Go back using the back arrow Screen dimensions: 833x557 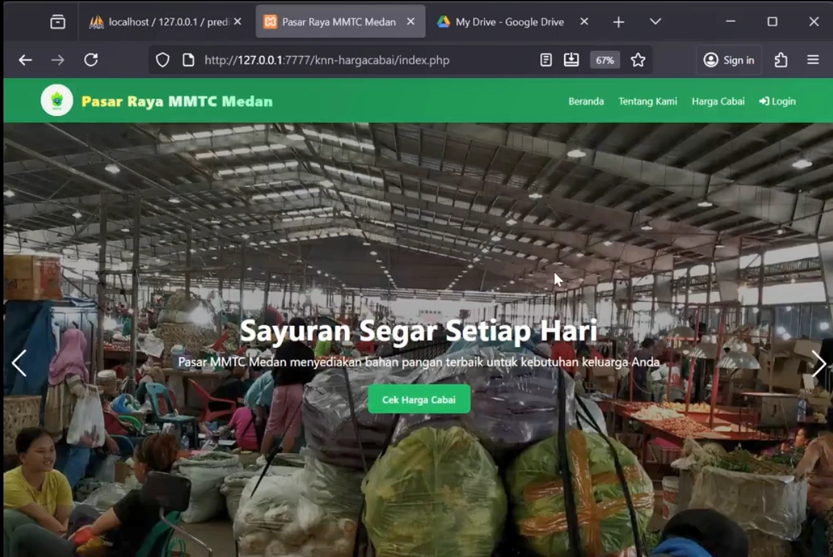pyautogui.click(x=25, y=59)
